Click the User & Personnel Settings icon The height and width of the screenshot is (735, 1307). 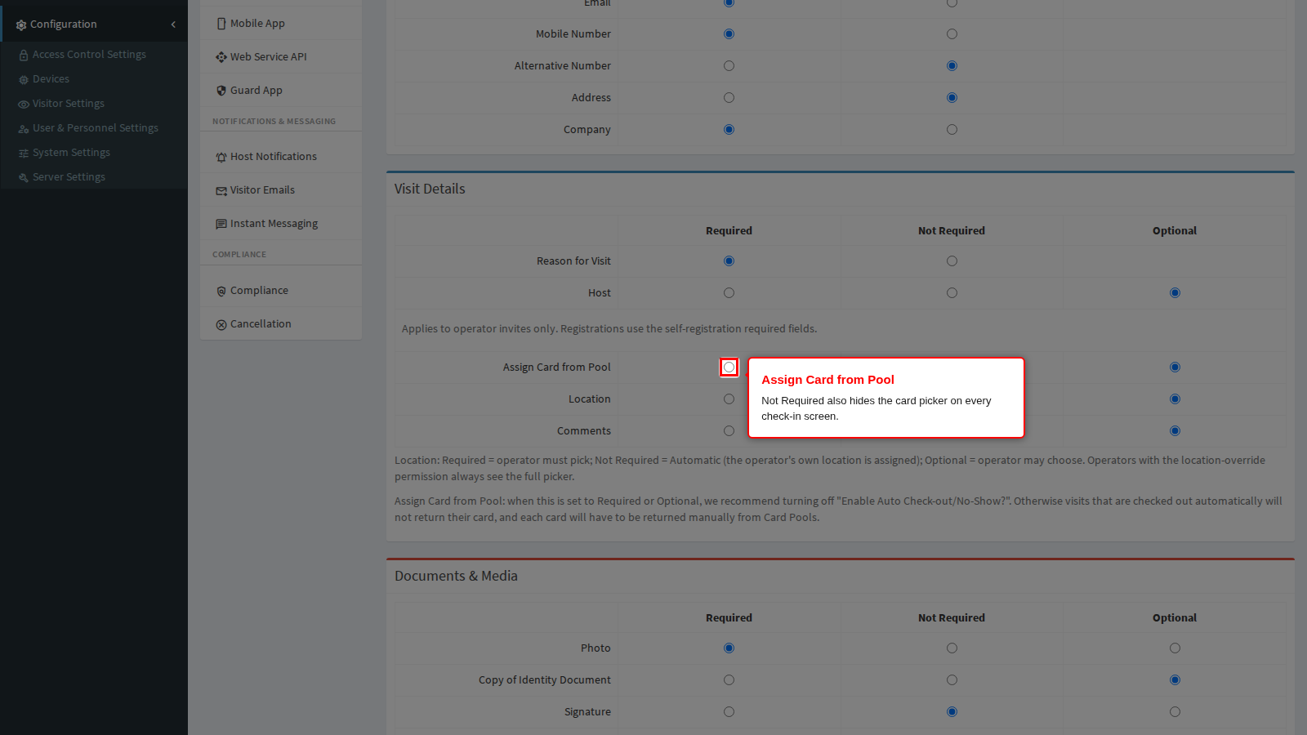click(24, 129)
